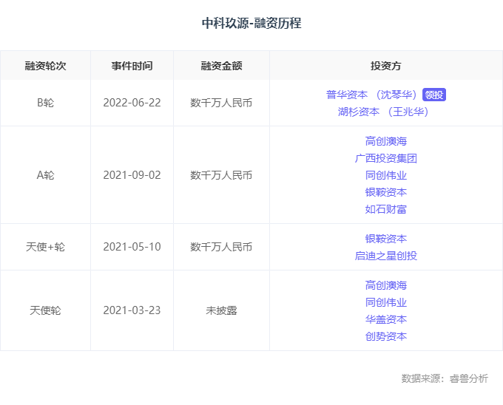Screen dimensions: 503x405
Task: Select date cell 2021-03-23
Action: [x=132, y=310]
